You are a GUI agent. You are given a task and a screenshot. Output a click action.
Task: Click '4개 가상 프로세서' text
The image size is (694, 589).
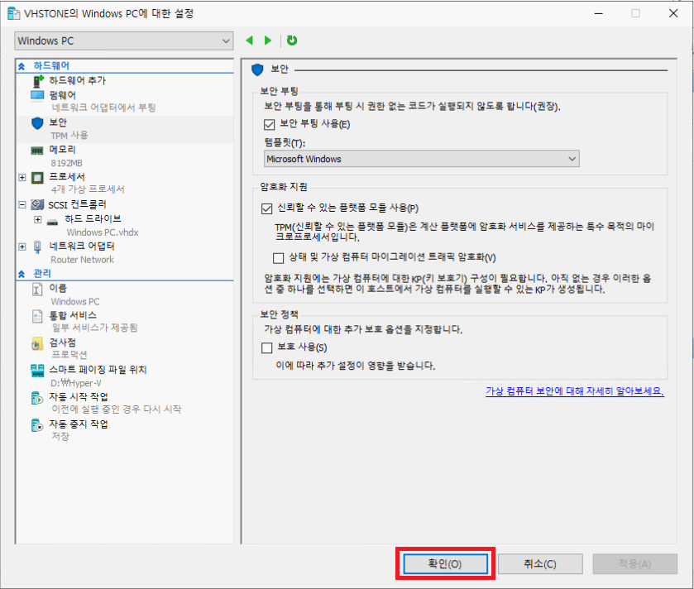[x=88, y=189]
